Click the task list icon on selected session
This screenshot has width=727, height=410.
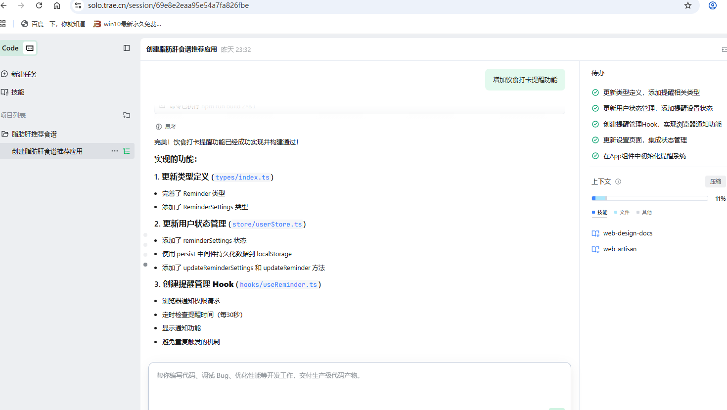[127, 151]
